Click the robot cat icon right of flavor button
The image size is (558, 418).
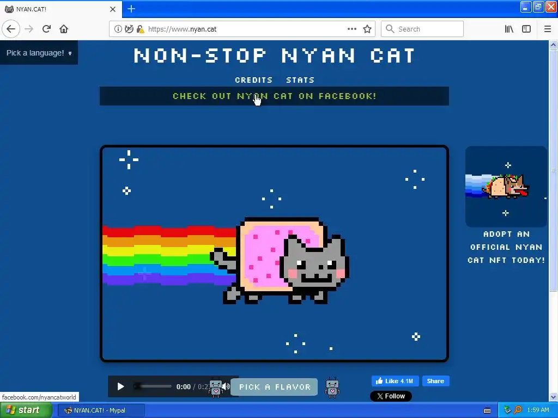pyautogui.click(x=332, y=388)
